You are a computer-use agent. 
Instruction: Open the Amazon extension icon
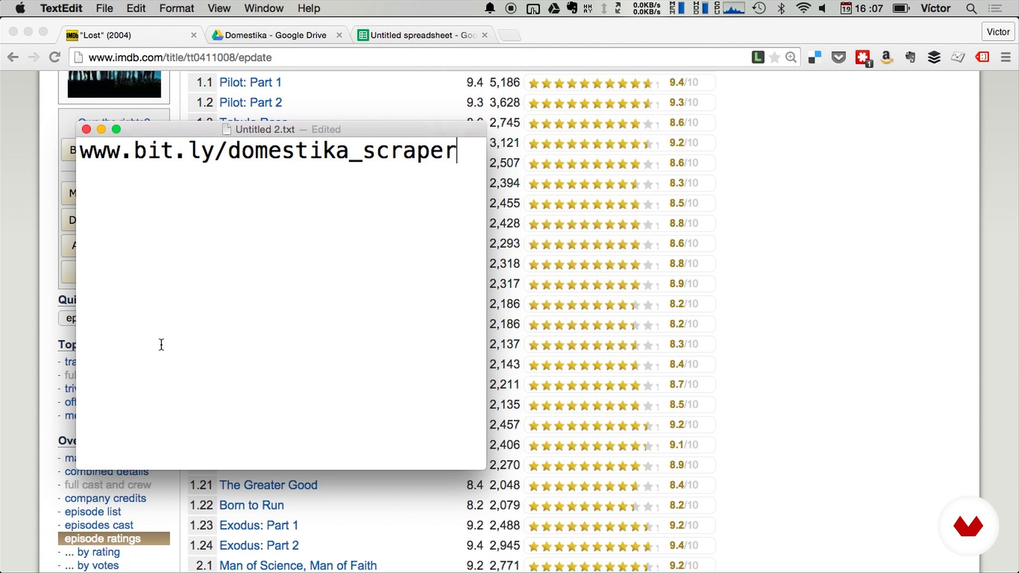[886, 57]
